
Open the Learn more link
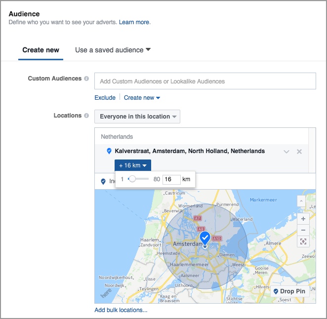coord(134,22)
